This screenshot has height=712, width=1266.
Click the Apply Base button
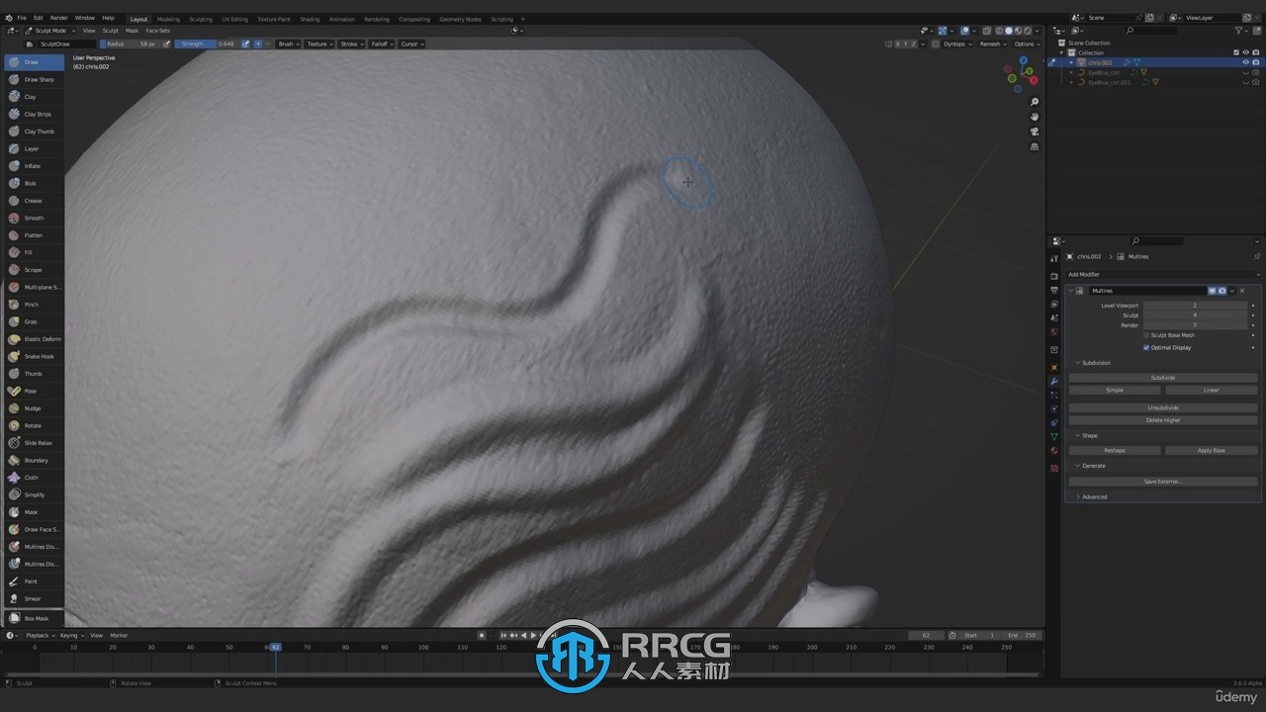pyautogui.click(x=1212, y=450)
